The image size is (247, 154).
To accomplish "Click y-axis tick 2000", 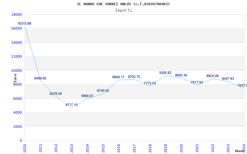I will click(18, 127).
